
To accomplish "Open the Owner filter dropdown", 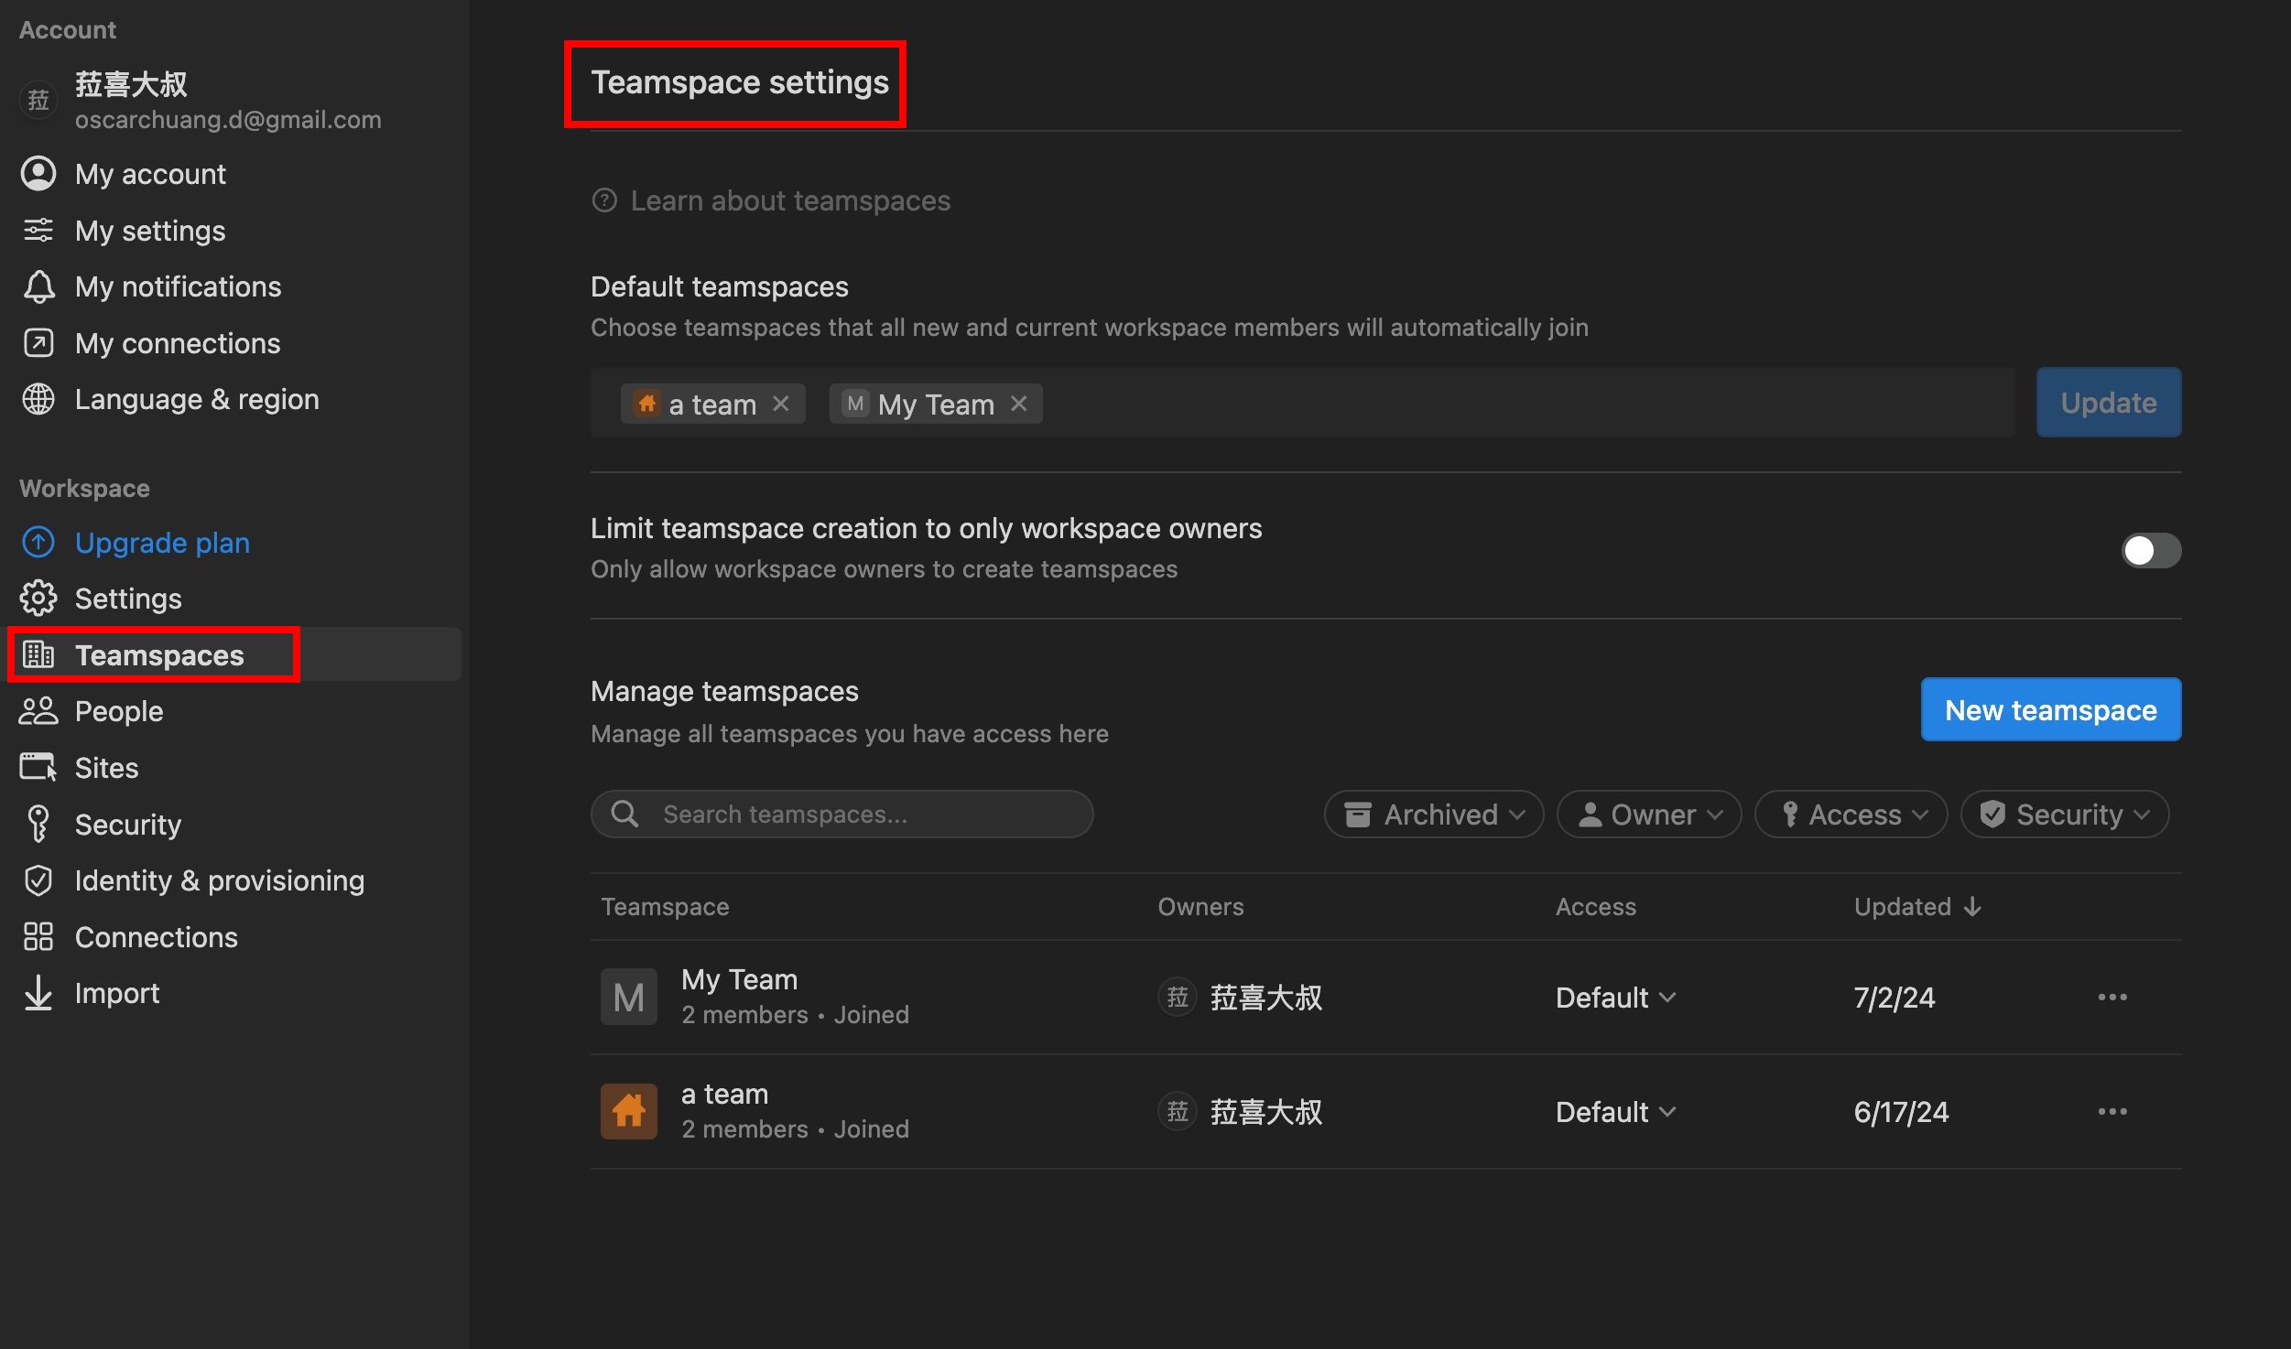I will (1648, 814).
